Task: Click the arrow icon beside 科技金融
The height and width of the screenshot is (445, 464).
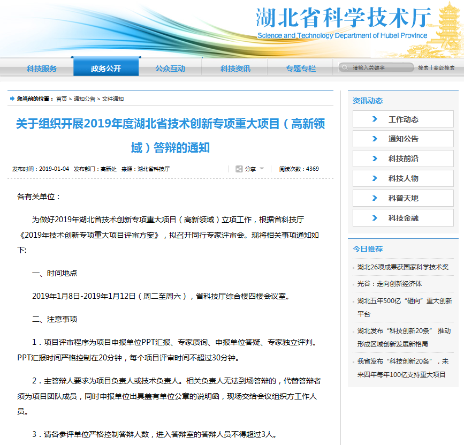Action: coord(375,218)
